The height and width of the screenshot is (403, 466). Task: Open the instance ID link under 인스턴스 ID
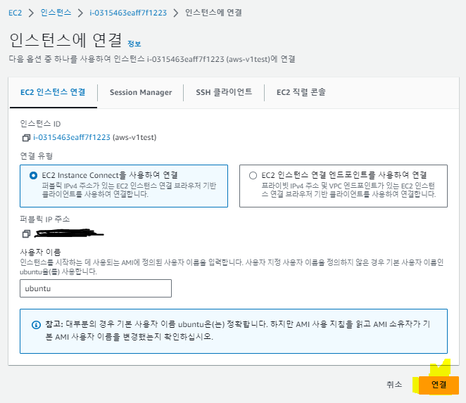[72, 138]
